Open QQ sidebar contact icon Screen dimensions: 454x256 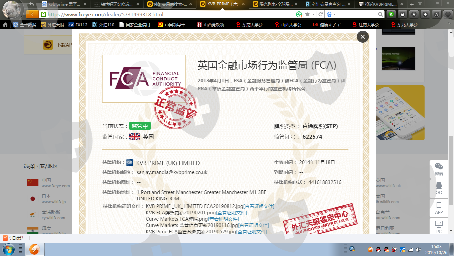439,188
